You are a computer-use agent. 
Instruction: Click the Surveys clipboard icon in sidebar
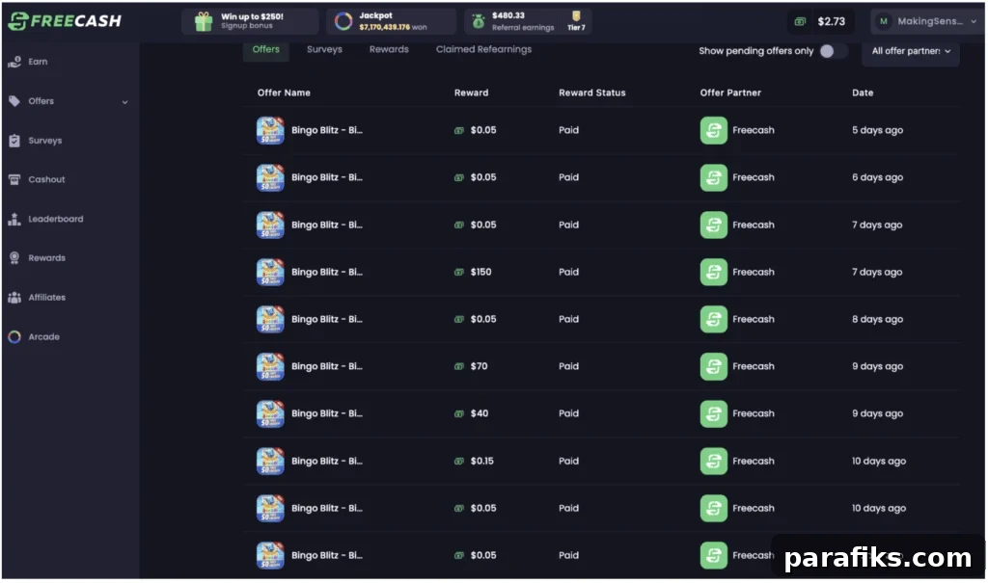[14, 141]
